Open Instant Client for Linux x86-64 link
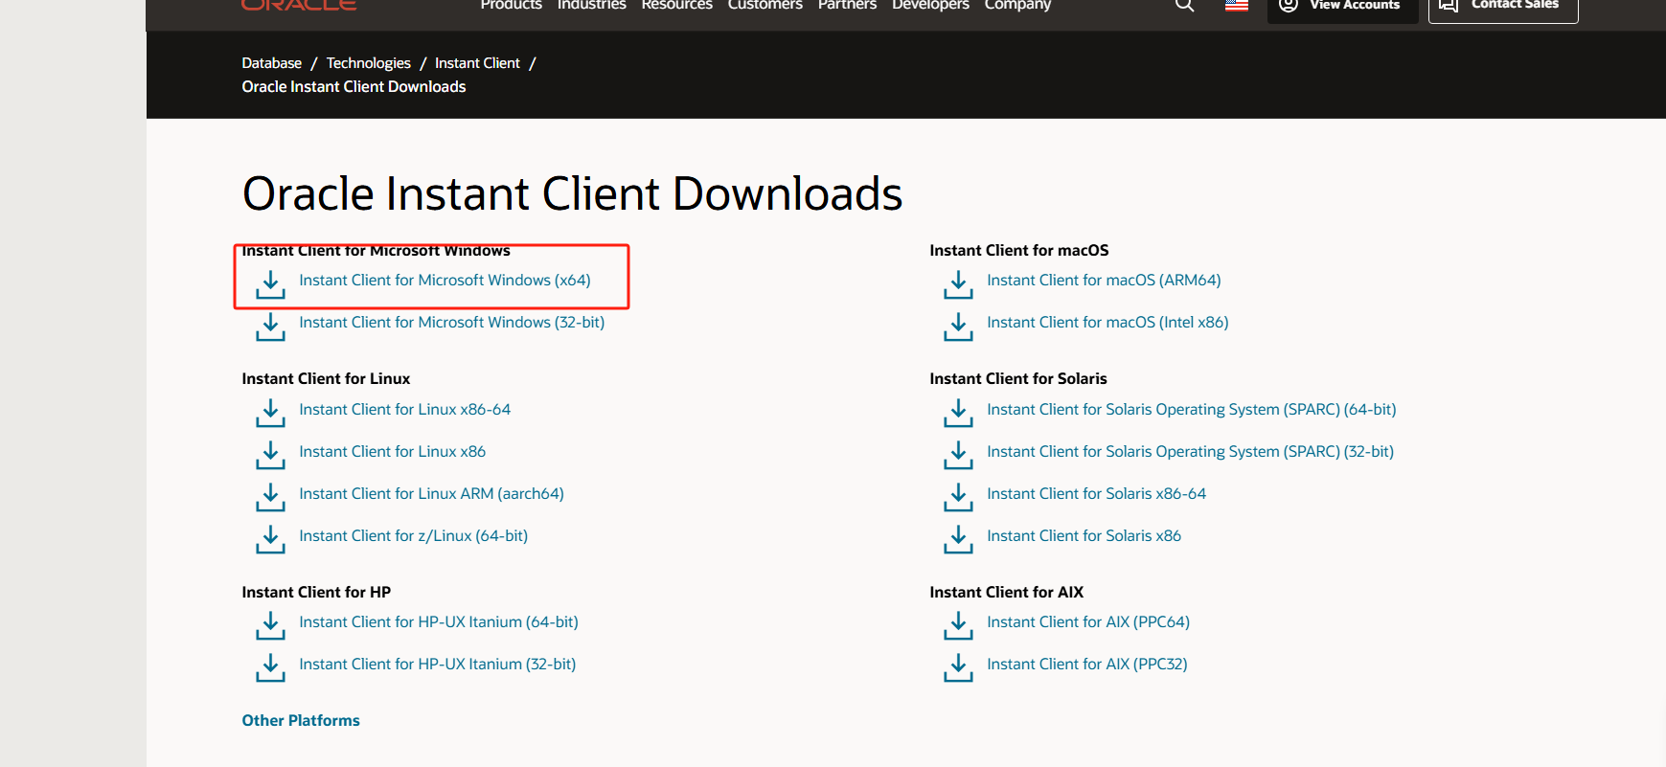The height and width of the screenshot is (767, 1666). pos(405,410)
